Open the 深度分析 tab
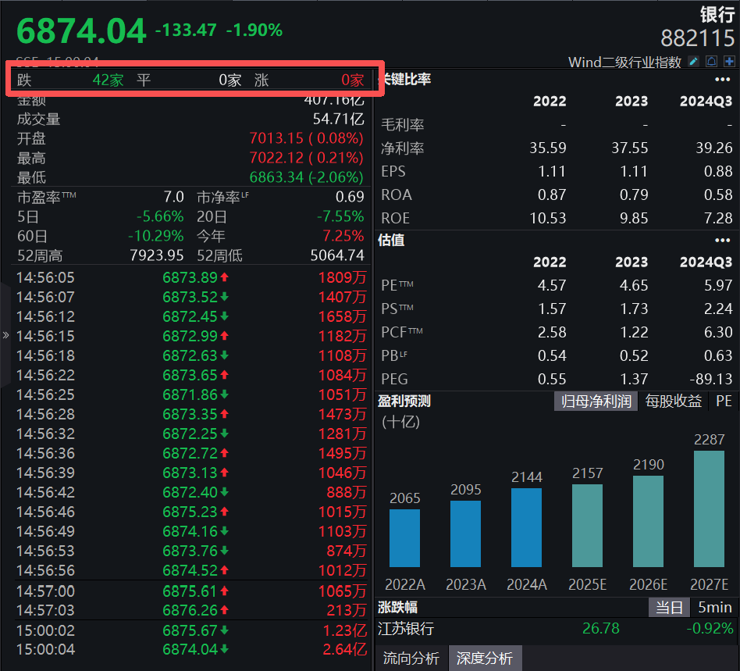 point(485,658)
